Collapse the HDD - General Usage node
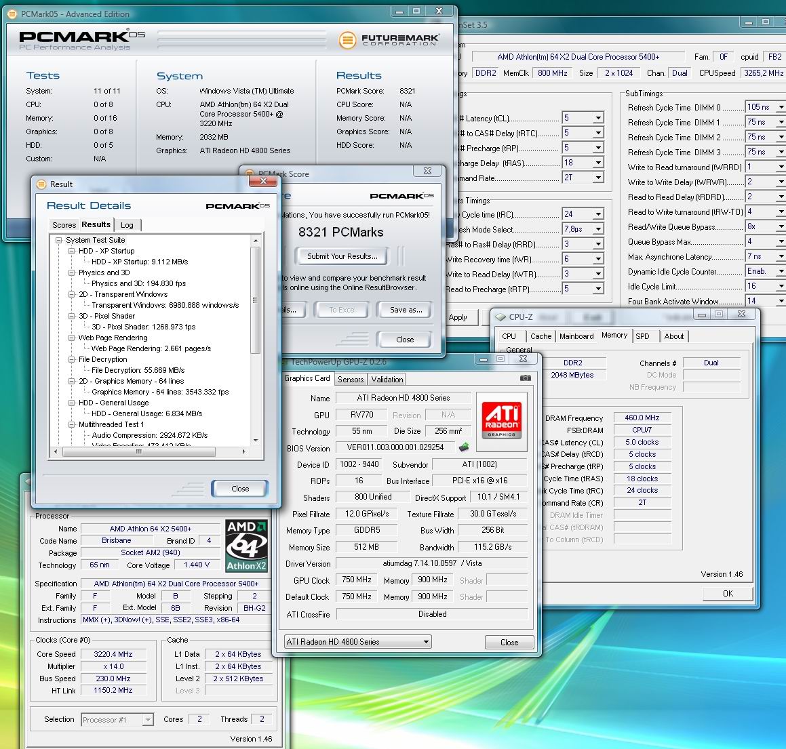The image size is (786, 749). pos(72,403)
